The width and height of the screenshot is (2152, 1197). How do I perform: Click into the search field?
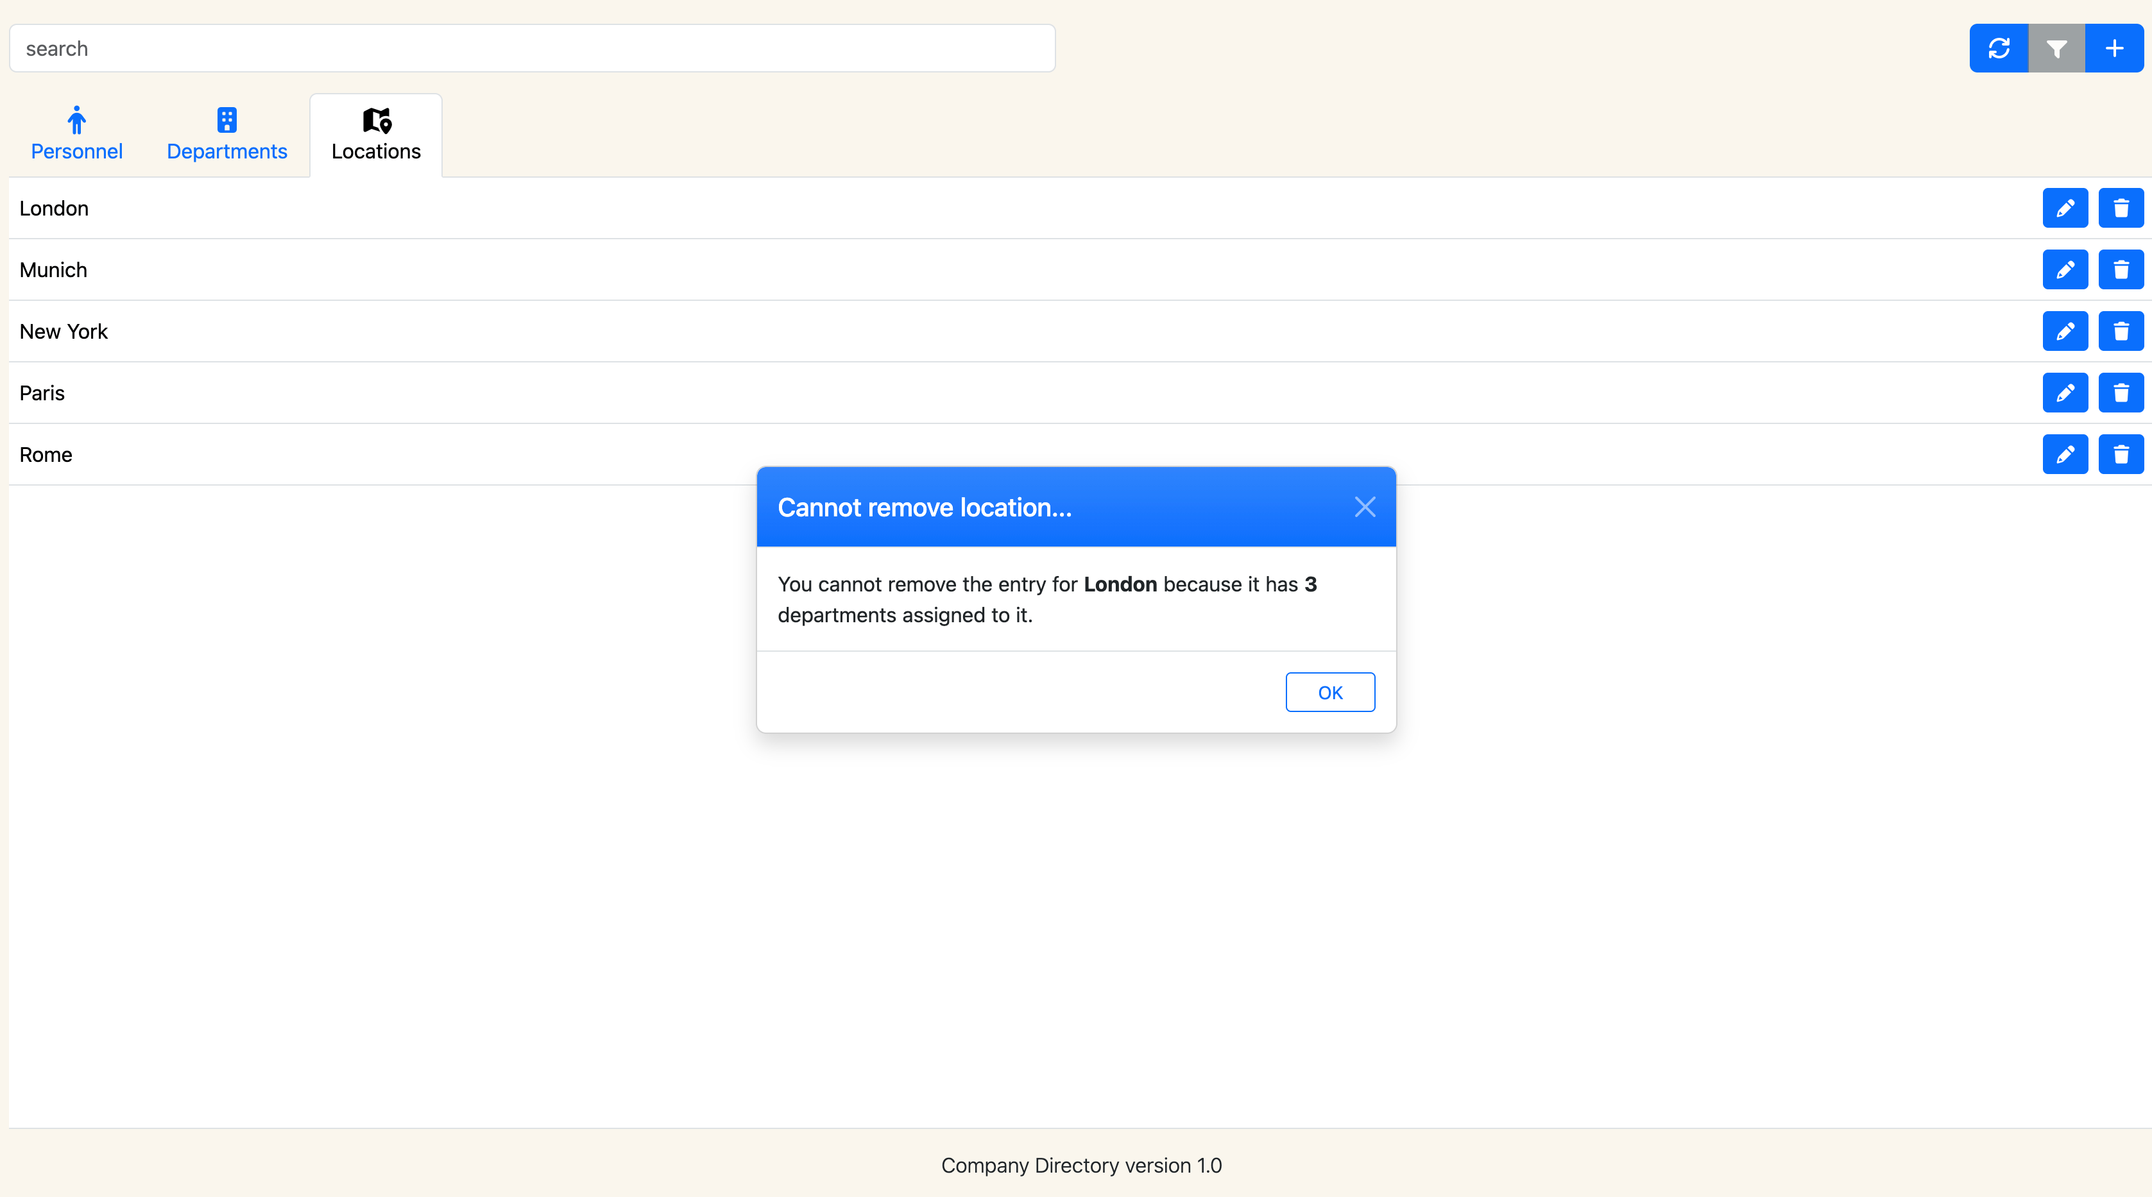tap(532, 49)
